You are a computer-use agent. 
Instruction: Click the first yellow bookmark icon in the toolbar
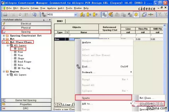pos(82,15)
